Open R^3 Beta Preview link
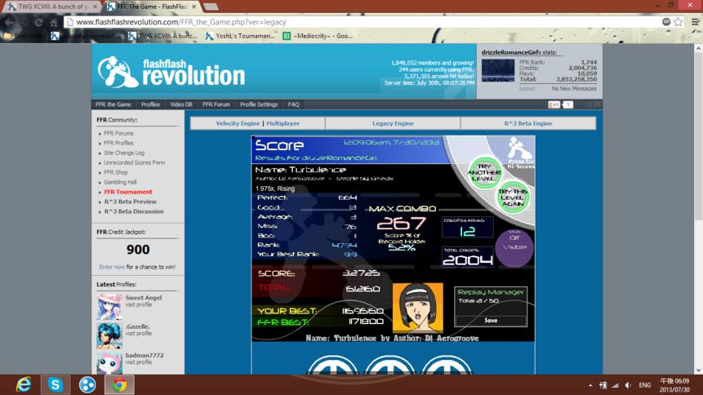Image resolution: width=703 pixels, height=395 pixels. point(131,202)
